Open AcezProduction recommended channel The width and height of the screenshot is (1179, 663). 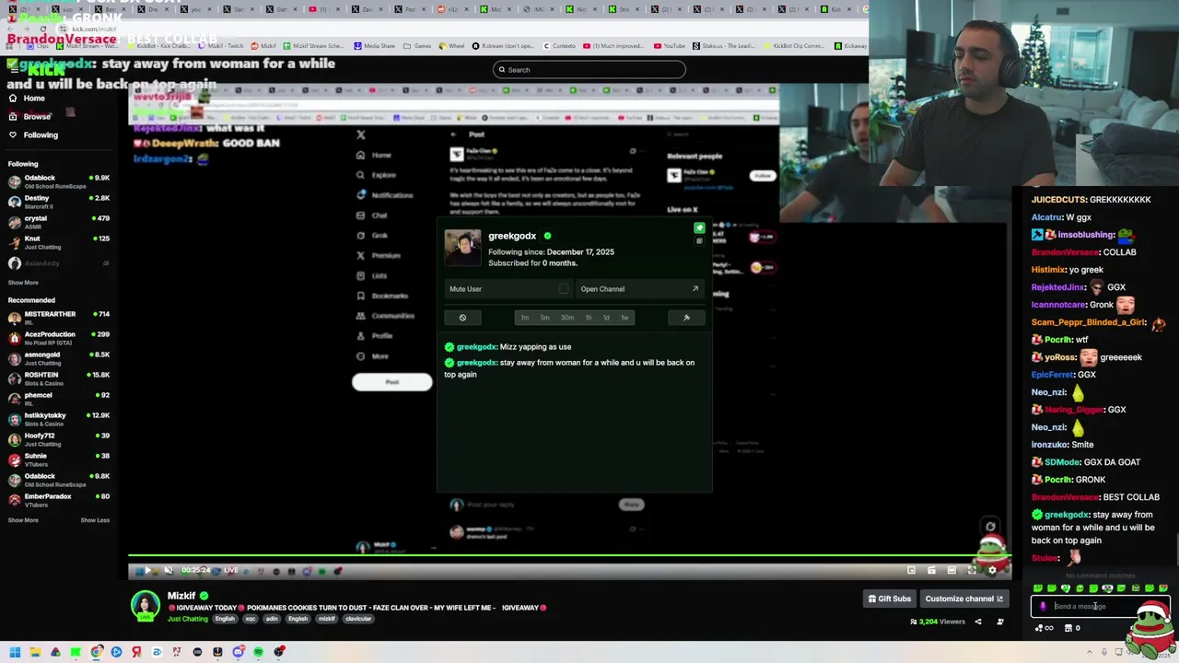tap(59, 338)
